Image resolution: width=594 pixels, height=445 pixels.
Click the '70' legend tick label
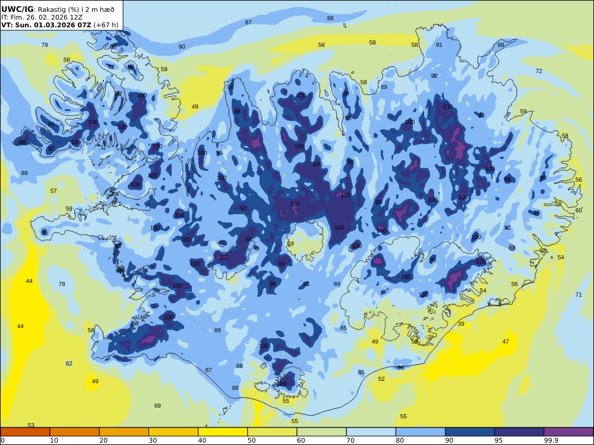tap(350, 440)
